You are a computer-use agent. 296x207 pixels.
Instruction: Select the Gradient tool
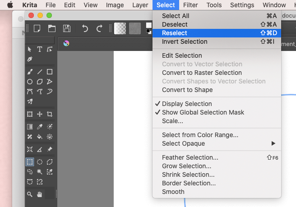(30, 127)
